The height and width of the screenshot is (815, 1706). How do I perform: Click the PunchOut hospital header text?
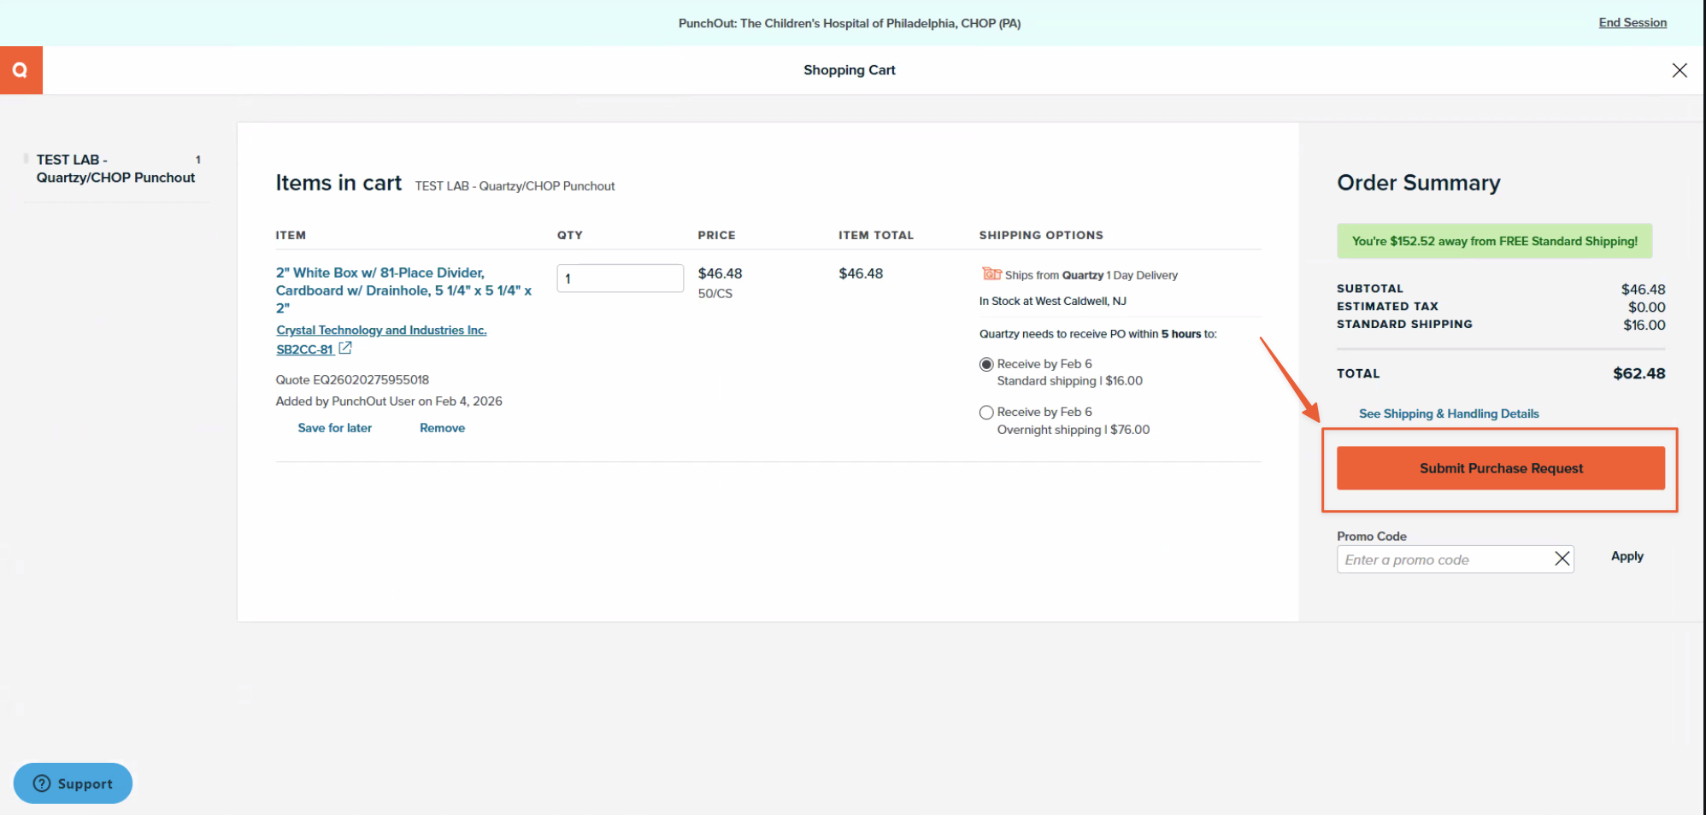coord(850,23)
